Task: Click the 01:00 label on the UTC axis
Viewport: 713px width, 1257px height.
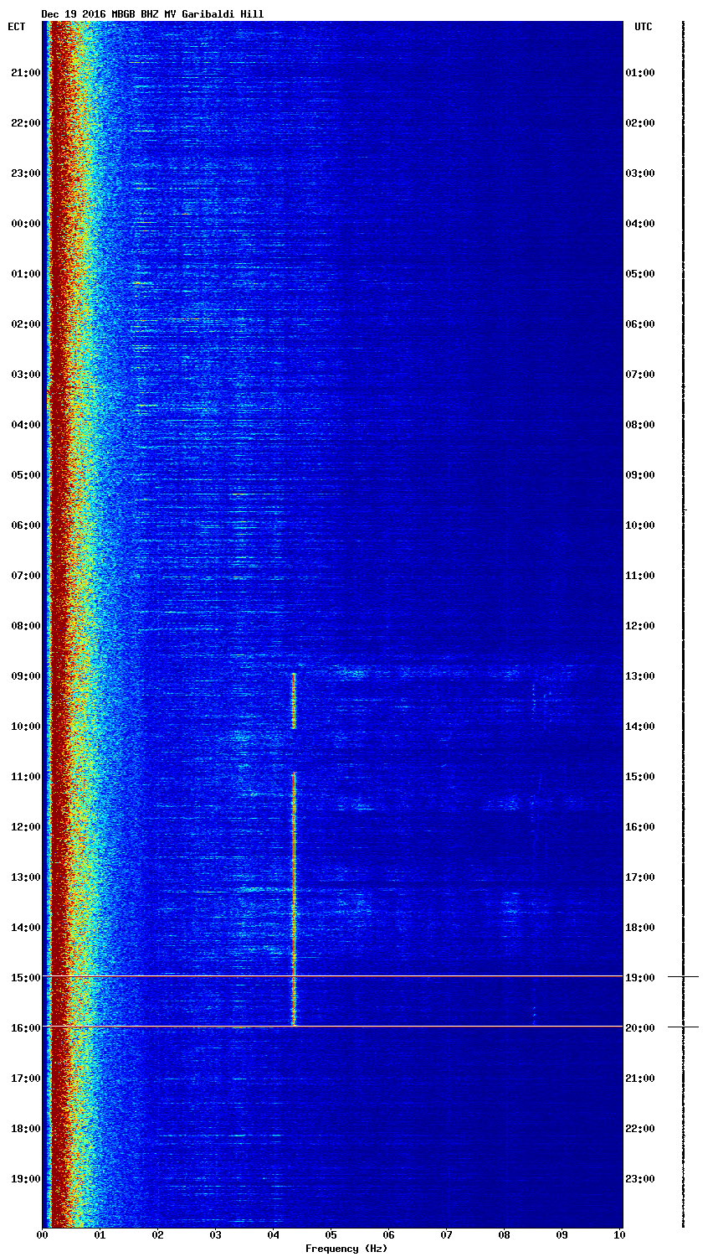Action: [x=640, y=73]
